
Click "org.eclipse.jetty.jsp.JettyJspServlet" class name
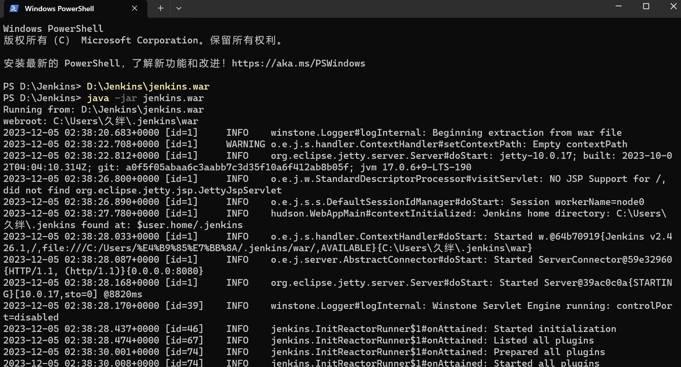pos(179,191)
